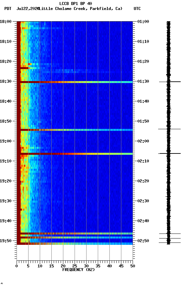The image size is (183, 287).
Task: Click the 02:40 UTC time label
Action: tap(143, 221)
